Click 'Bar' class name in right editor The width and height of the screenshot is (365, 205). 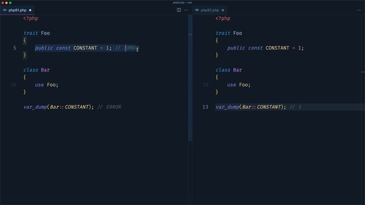pos(237,70)
